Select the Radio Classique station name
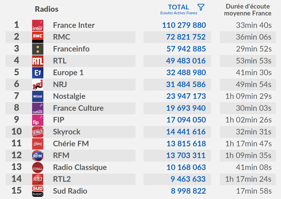Image resolution: width=281 pixels, height=199 pixels. click(80, 167)
